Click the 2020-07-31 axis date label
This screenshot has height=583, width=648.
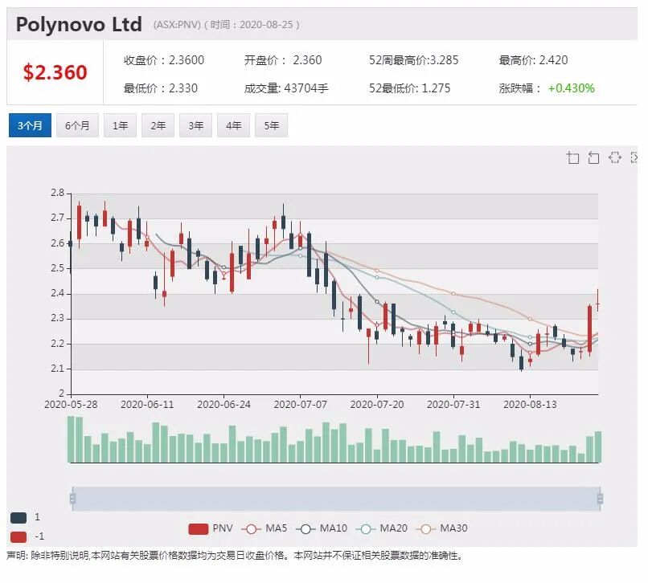[453, 404]
